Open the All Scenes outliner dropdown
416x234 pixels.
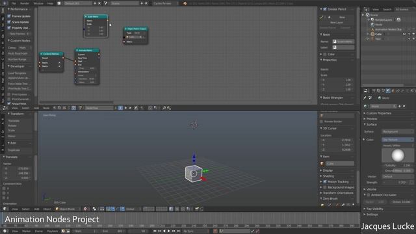pos(404,9)
